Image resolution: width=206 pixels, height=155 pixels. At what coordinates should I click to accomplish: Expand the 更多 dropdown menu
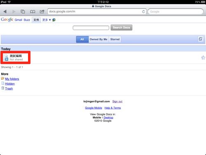pyautogui.click(x=47, y=20)
